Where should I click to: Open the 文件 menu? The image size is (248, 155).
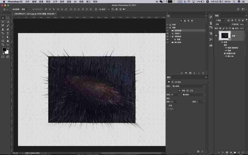coord(27,2)
